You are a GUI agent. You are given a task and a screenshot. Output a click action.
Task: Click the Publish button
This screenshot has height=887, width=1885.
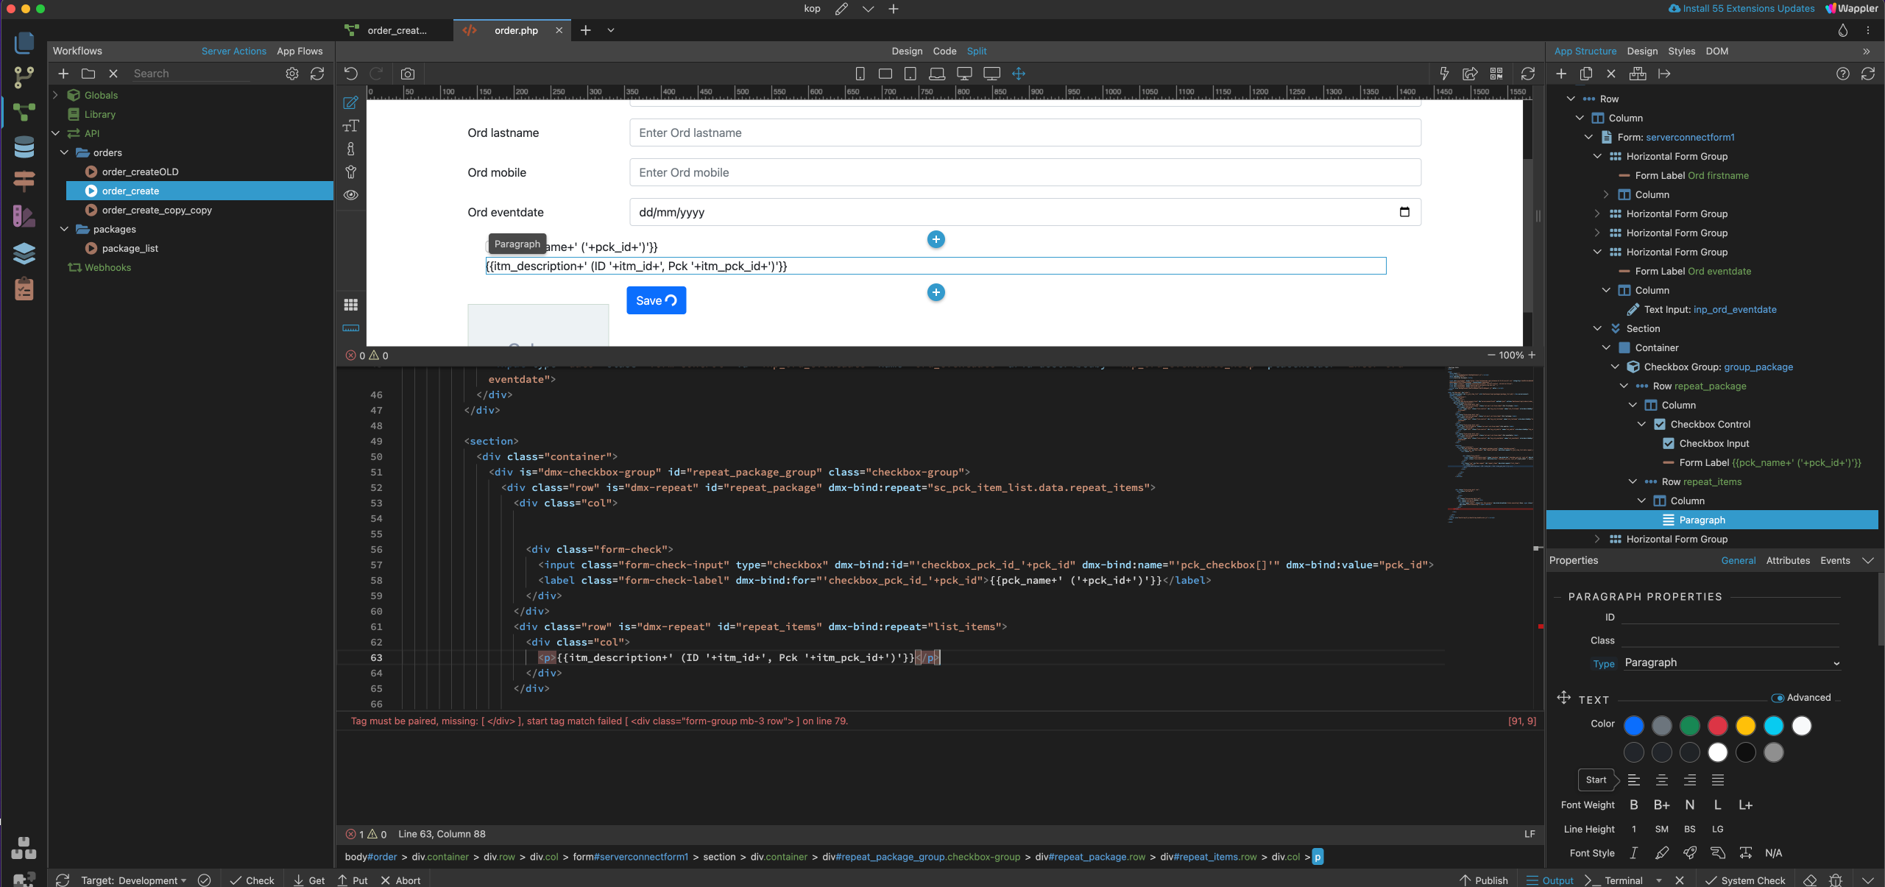click(1484, 880)
